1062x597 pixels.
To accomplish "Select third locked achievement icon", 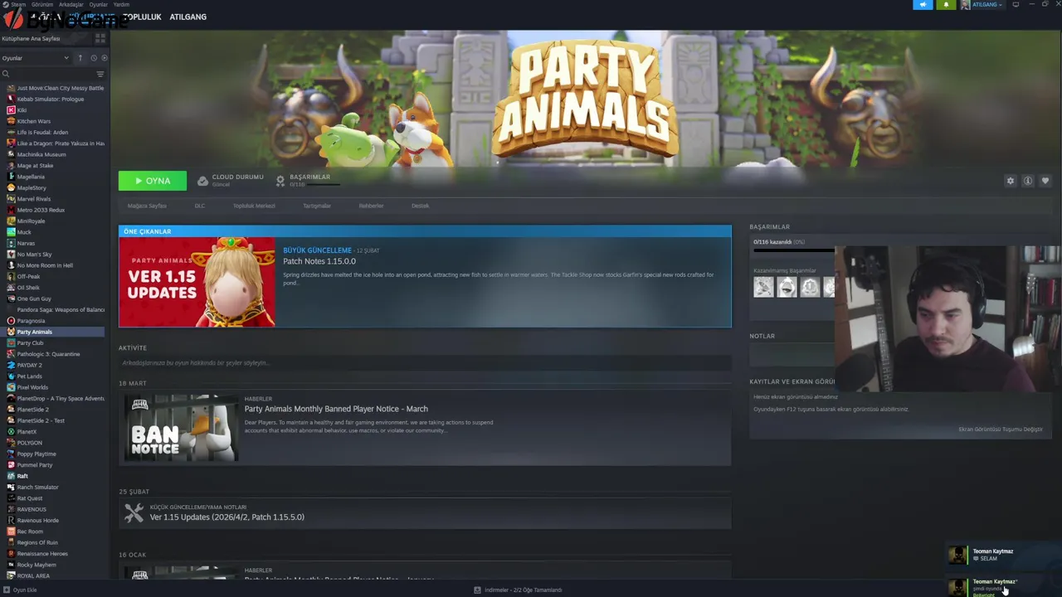I will point(810,287).
